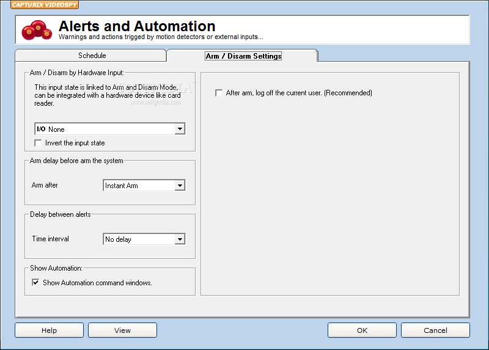Click the Help button
This screenshot has width=489, height=350.
click(x=50, y=330)
